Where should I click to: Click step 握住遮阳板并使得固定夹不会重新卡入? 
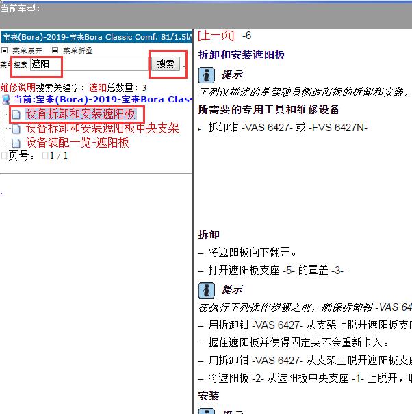pos(298,343)
